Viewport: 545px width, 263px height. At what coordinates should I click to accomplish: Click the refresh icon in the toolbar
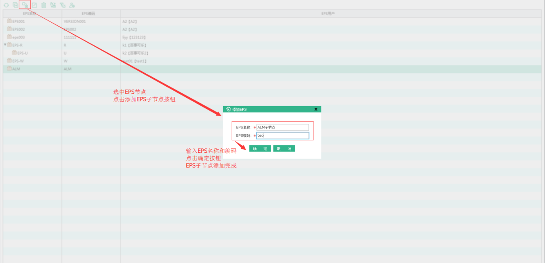6,5
